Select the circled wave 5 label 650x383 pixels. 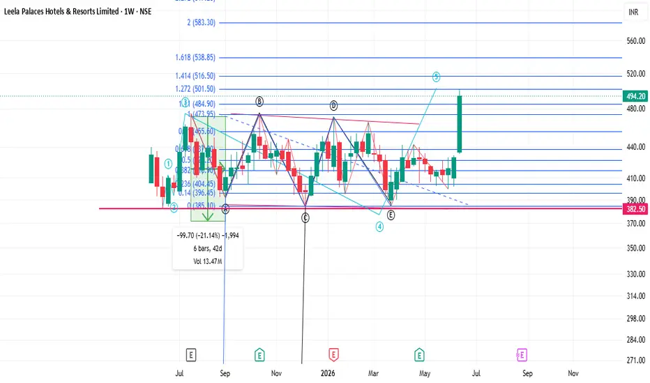[436, 77]
